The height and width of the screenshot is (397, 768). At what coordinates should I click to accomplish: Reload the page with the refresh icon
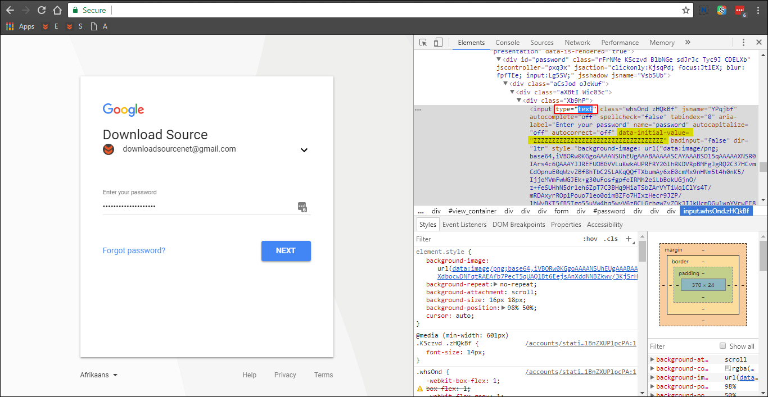[x=42, y=10]
